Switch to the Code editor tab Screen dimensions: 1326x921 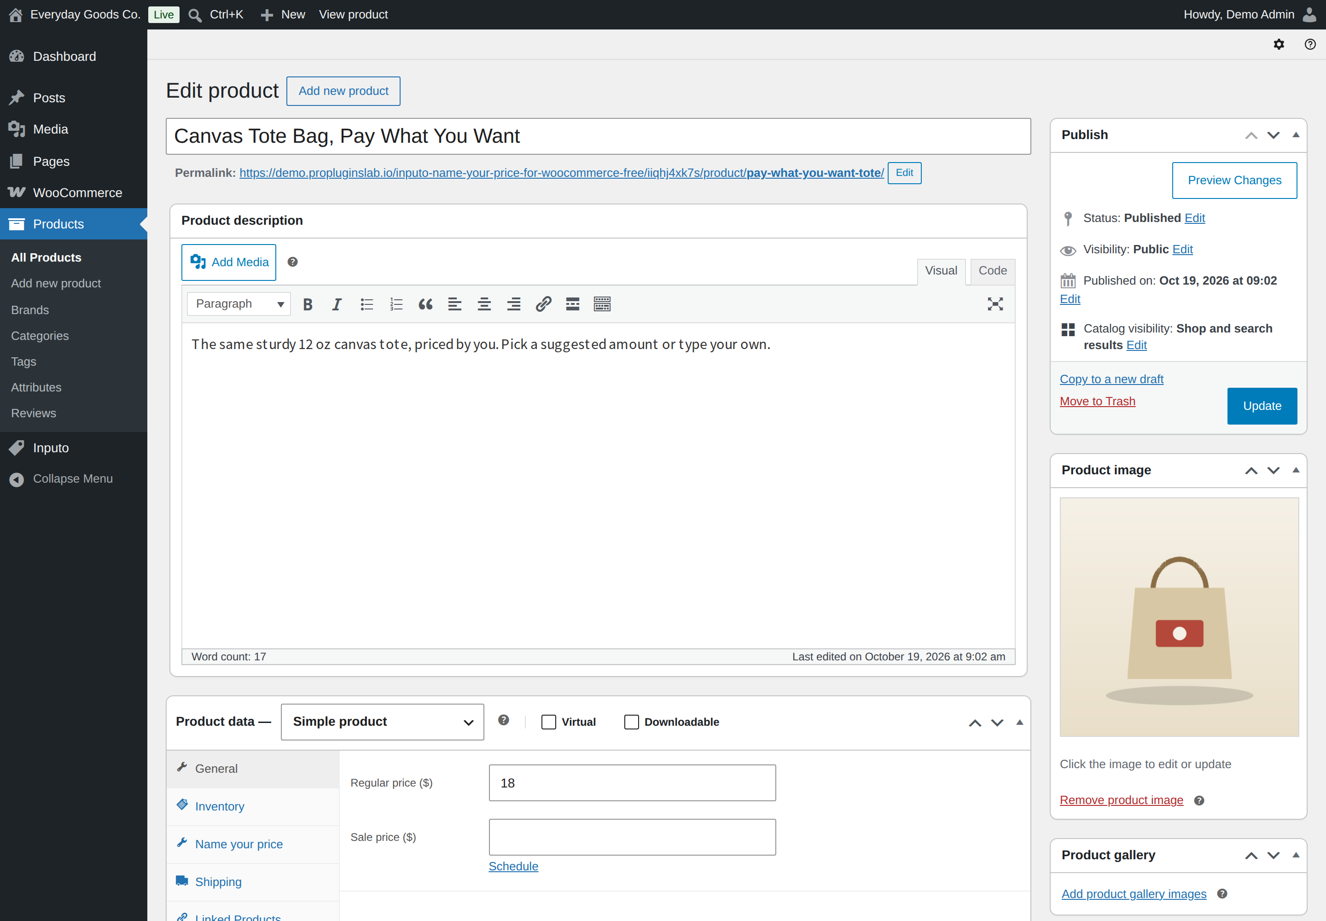pyautogui.click(x=993, y=271)
